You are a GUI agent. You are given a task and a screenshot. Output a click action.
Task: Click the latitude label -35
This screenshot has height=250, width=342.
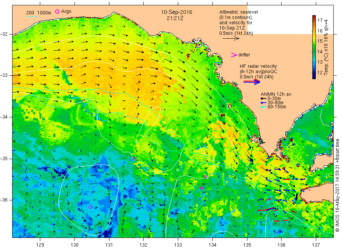[x=4, y=158]
